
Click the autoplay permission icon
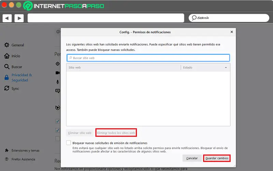tap(58, 108)
